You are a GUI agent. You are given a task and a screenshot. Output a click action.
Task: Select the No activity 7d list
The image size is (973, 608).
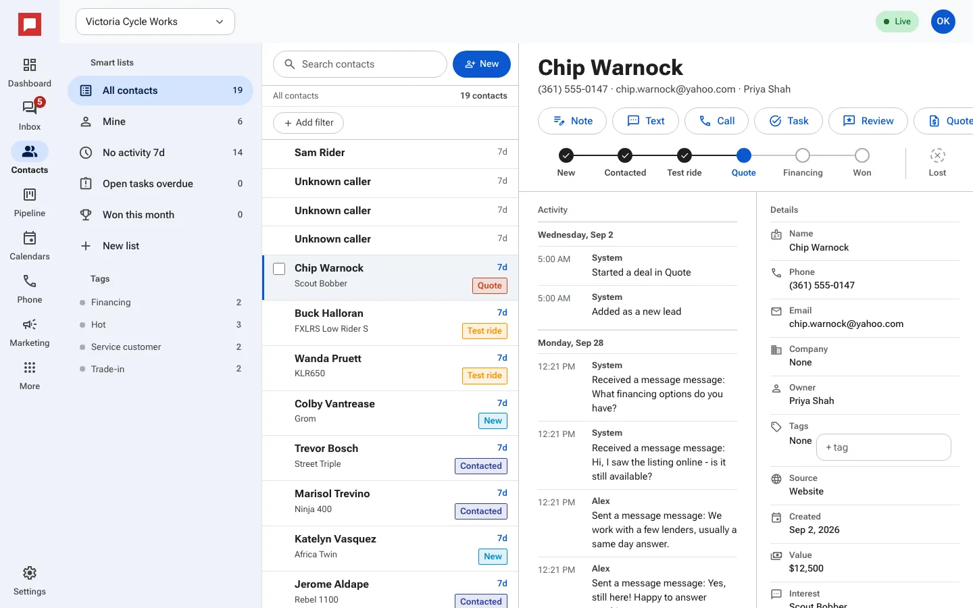point(160,153)
